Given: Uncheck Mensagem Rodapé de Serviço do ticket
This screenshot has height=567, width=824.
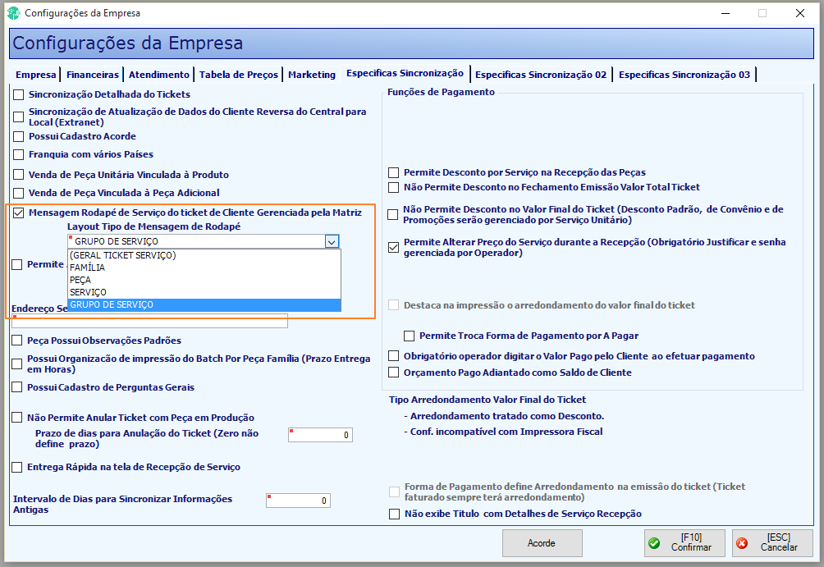Looking at the screenshot, I should point(18,213).
